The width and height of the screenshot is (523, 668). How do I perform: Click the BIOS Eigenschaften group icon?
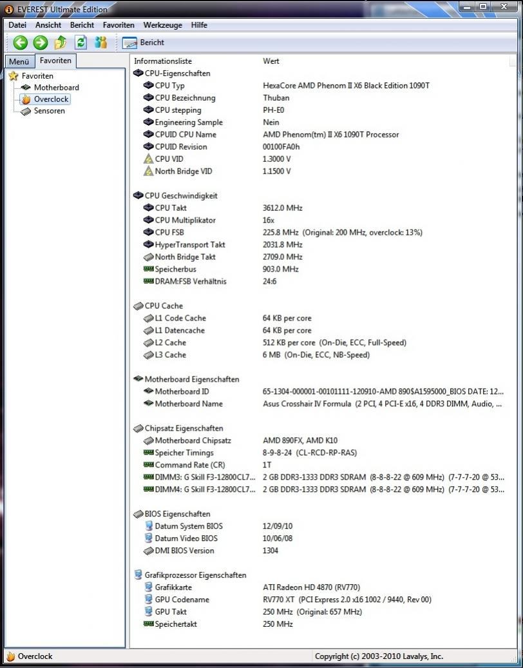click(x=138, y=514)
